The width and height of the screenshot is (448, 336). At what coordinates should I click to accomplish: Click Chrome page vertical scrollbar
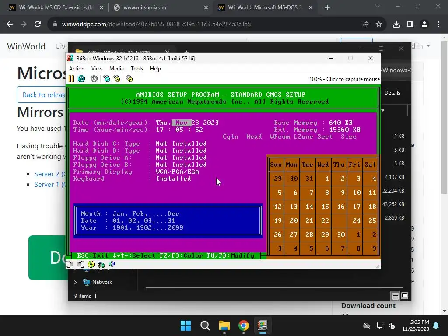(x=444, y=117)
